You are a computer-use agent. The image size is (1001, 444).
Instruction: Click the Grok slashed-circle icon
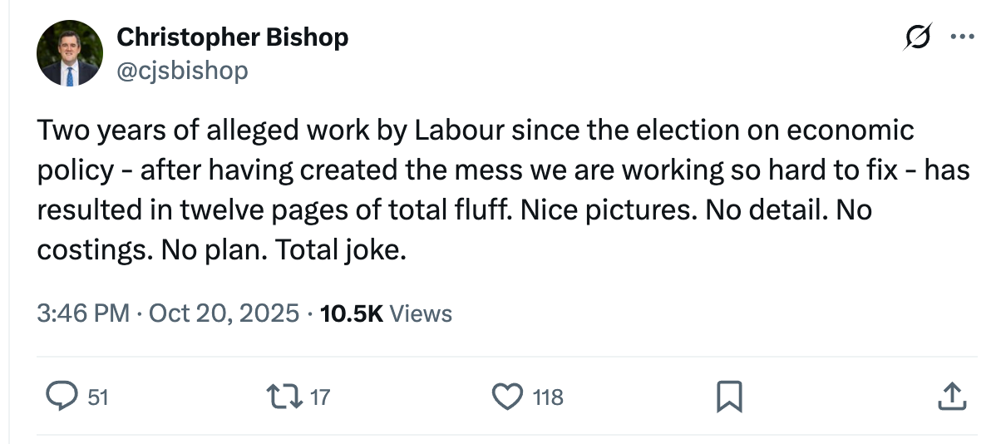point(920,36)
